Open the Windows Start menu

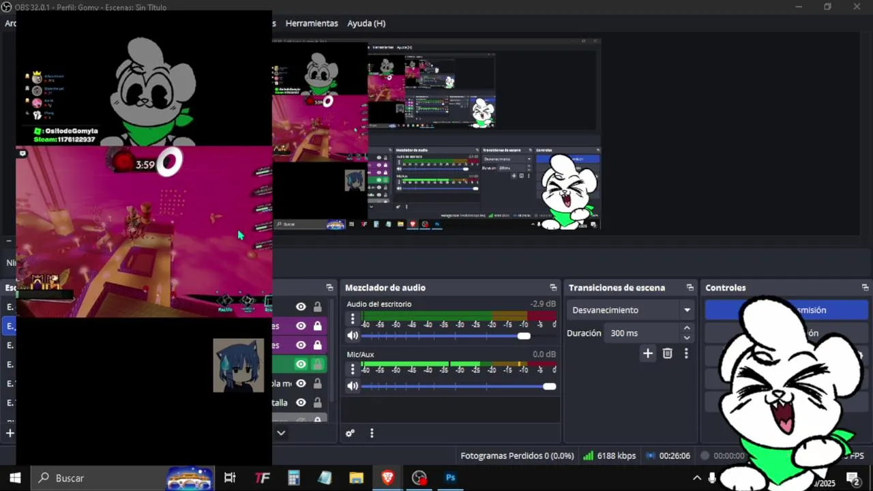coord(15,478)
